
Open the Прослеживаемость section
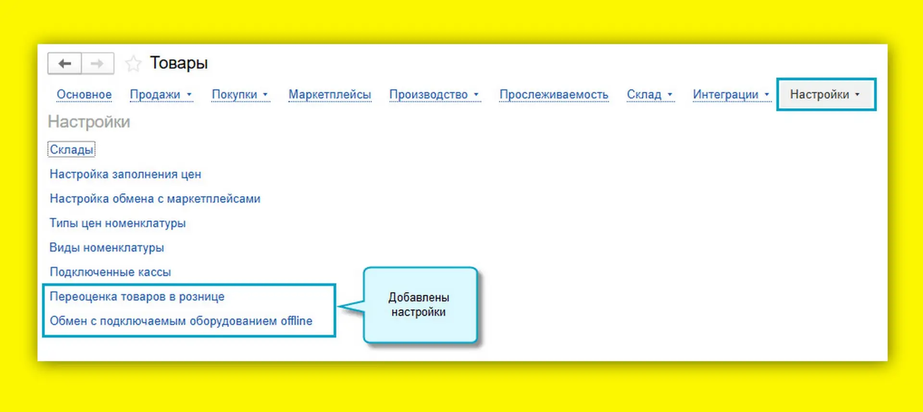[554, 95]
